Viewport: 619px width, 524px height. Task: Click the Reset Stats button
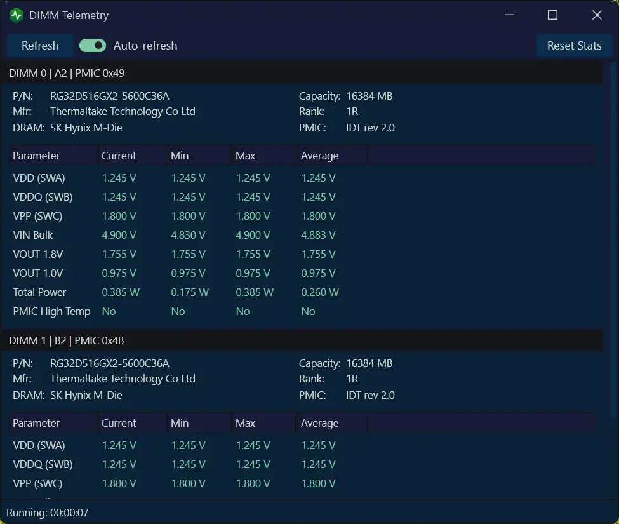click(x=574, y=46)
